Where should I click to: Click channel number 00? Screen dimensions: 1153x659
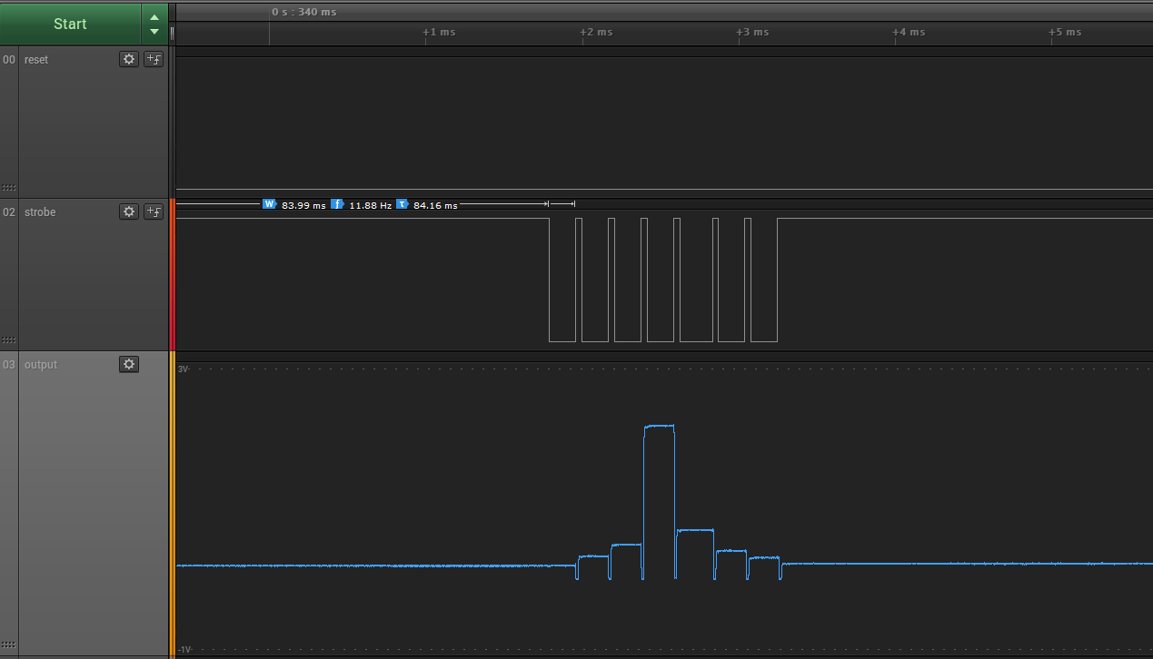tap(9, 60)
